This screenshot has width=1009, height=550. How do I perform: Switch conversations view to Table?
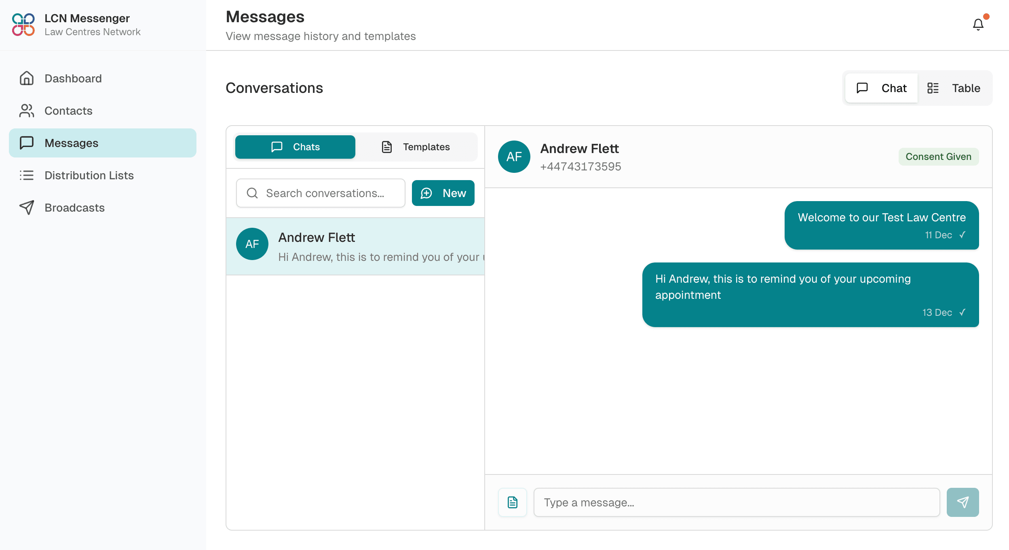tap(954, 88)
